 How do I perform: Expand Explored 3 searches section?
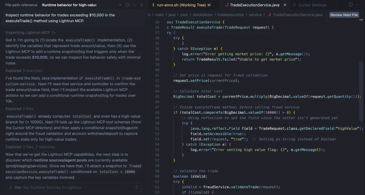pyautogui.click(x=24, y=71)
